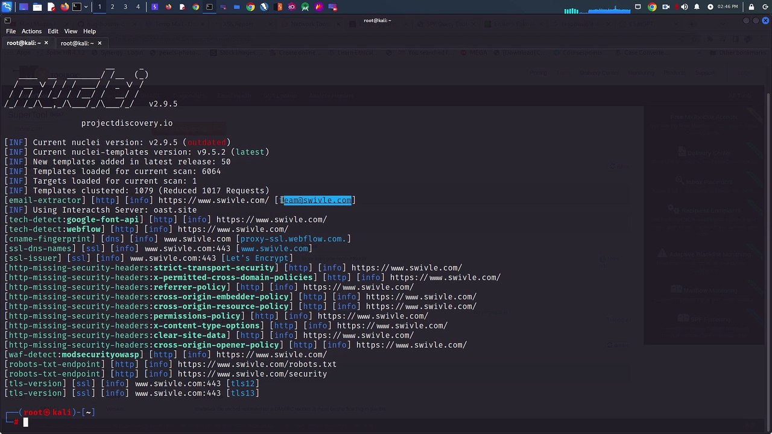This screenshot has width=772, height=434.
Task: Switch to workspace 3
Action: 125,7
